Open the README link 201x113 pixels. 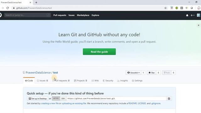133,103
